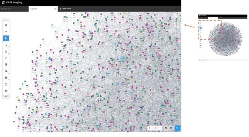The image size is (249, 137).
Task: Click the magnifier search tool in the left toolbar
Action: click(x=6, y=25)
